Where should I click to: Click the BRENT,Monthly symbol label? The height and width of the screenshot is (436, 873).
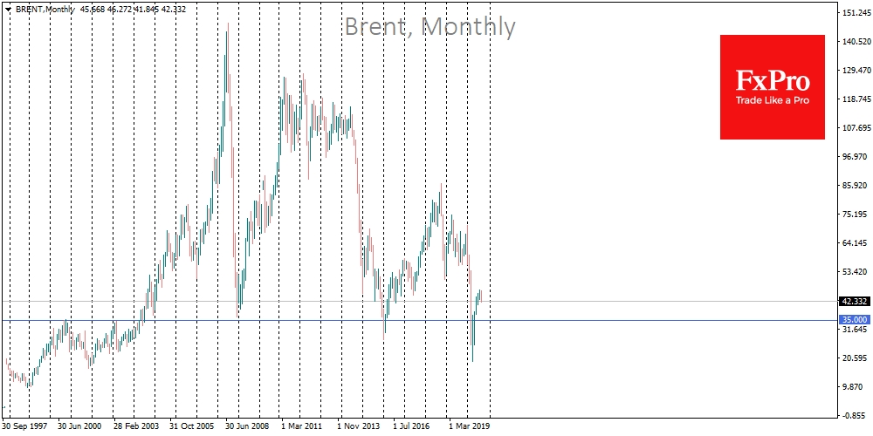click(44, 10)
